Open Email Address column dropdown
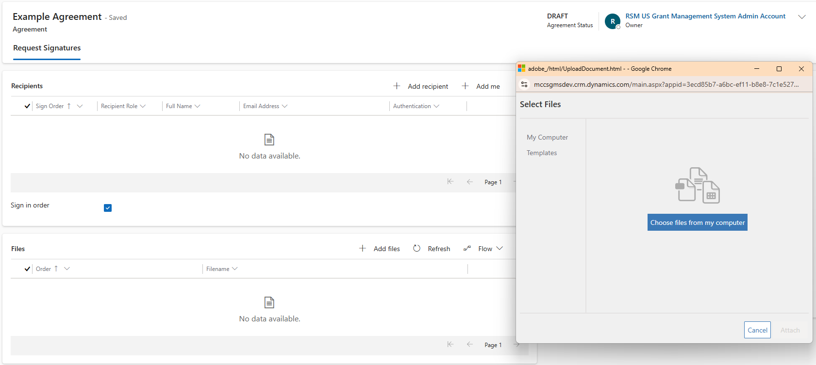The height and width of the screenshot is (365, 816). pos(284,106)
